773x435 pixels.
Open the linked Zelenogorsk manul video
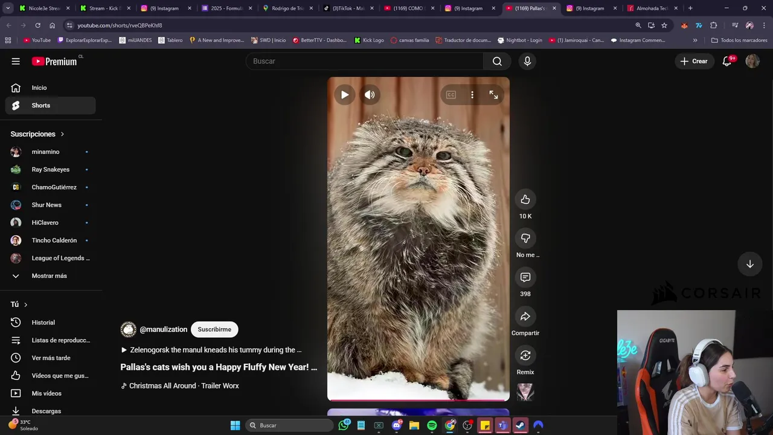click(211, 350)
